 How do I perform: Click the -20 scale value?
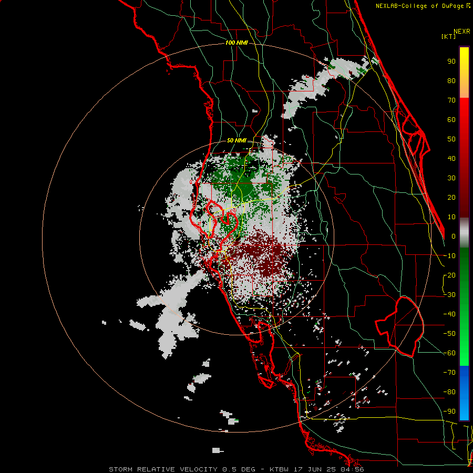coord(449,275)
